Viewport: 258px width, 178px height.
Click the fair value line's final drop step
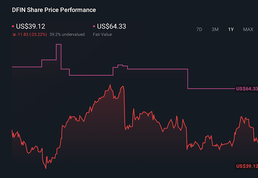point(188,79)
